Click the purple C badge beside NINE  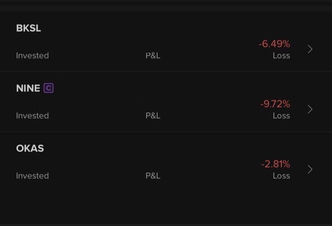point(49,88)
